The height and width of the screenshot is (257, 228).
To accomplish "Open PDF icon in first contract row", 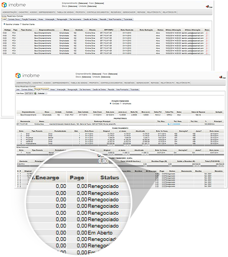I will click(207, 33).
